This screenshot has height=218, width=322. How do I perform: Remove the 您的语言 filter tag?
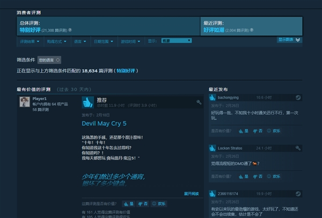click(x=58, y=60)
